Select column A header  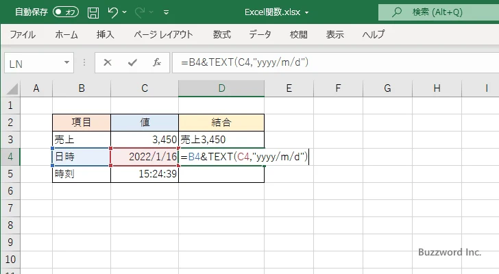[36, 88]
